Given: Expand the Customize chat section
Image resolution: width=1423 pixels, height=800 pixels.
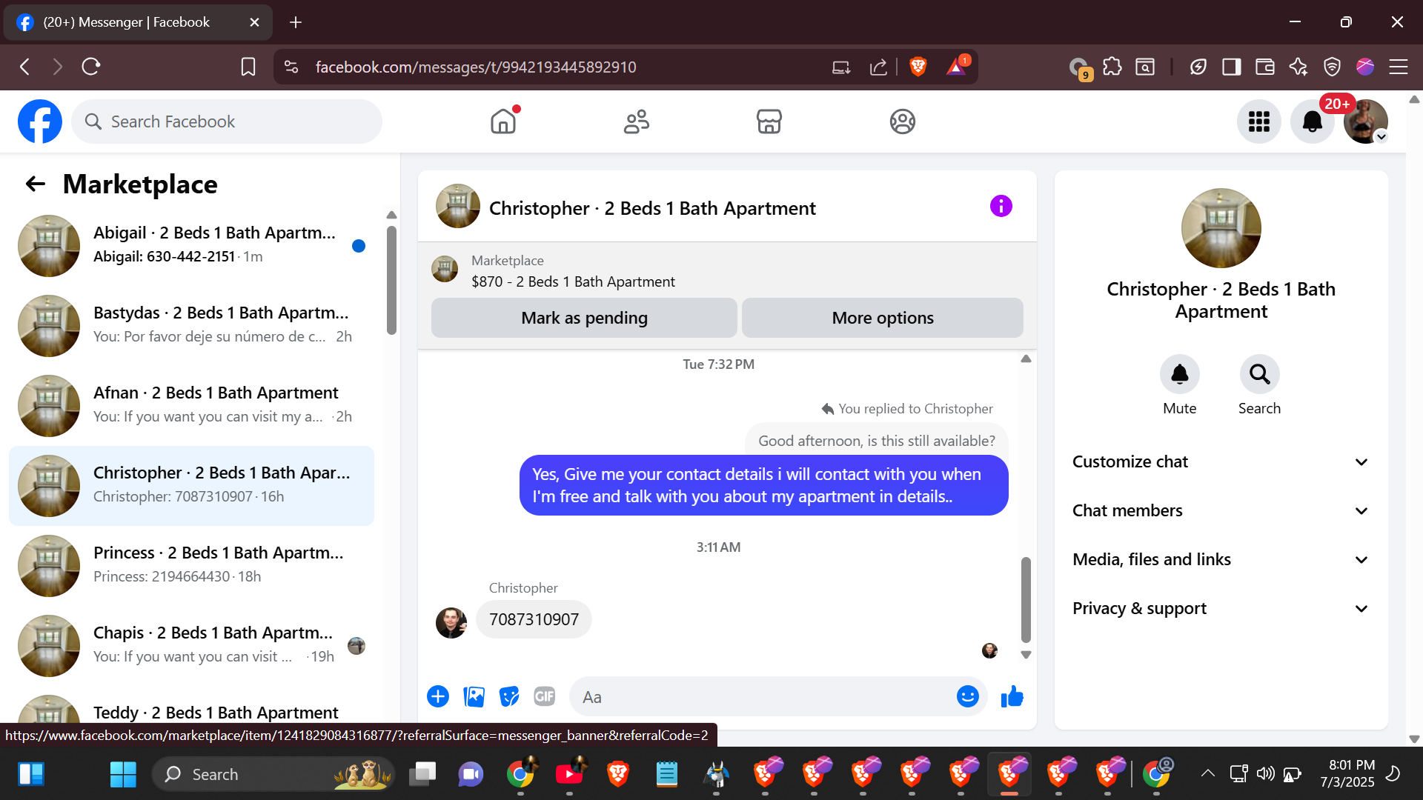Looking at the screenshot, I should click(1221, 462).
